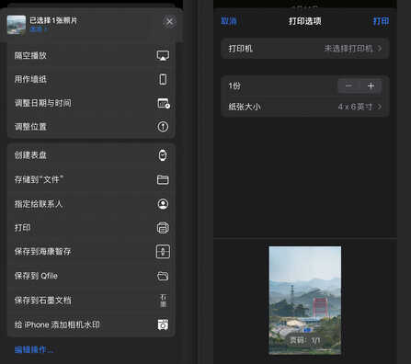
Task: Tap the contact icon beside 指定给联系人
Action: [163, 204]
